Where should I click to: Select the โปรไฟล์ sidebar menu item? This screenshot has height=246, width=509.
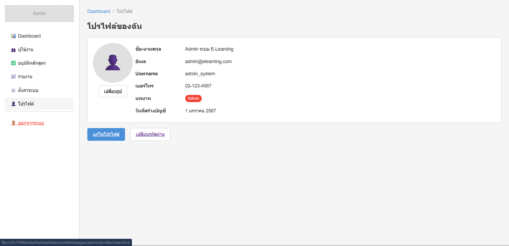pos(26,104)
